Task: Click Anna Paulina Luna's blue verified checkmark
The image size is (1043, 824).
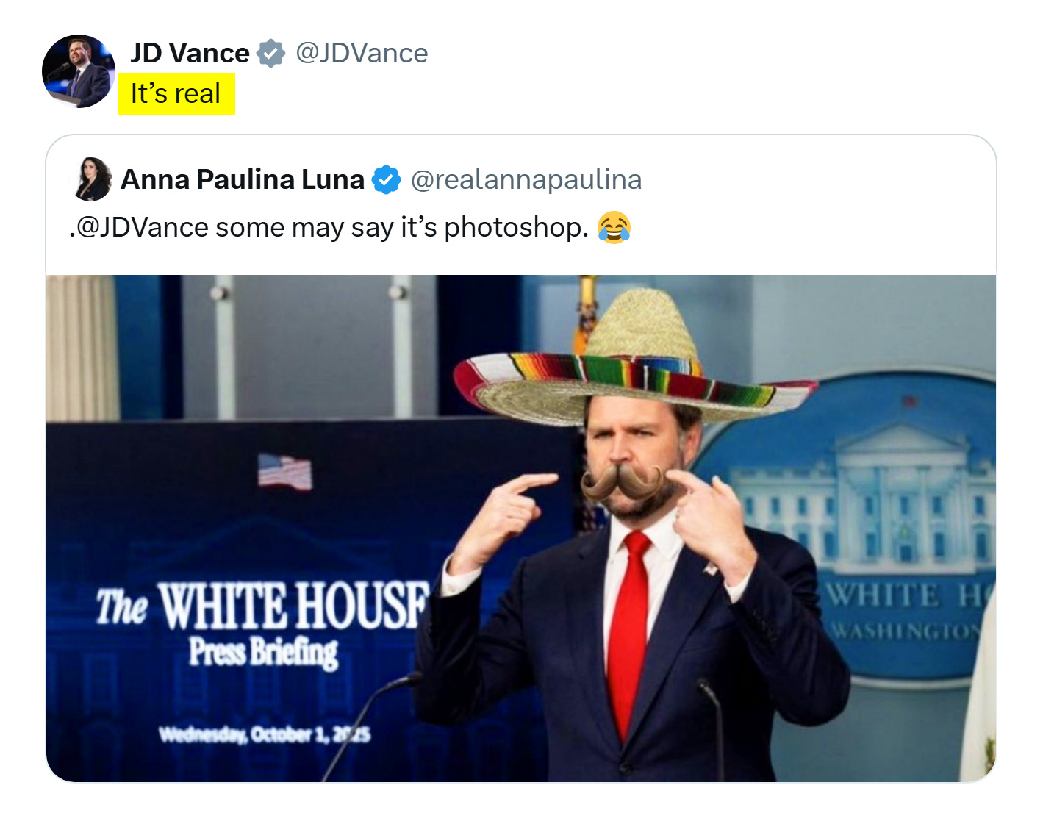Action: click(x=386, y=179)
